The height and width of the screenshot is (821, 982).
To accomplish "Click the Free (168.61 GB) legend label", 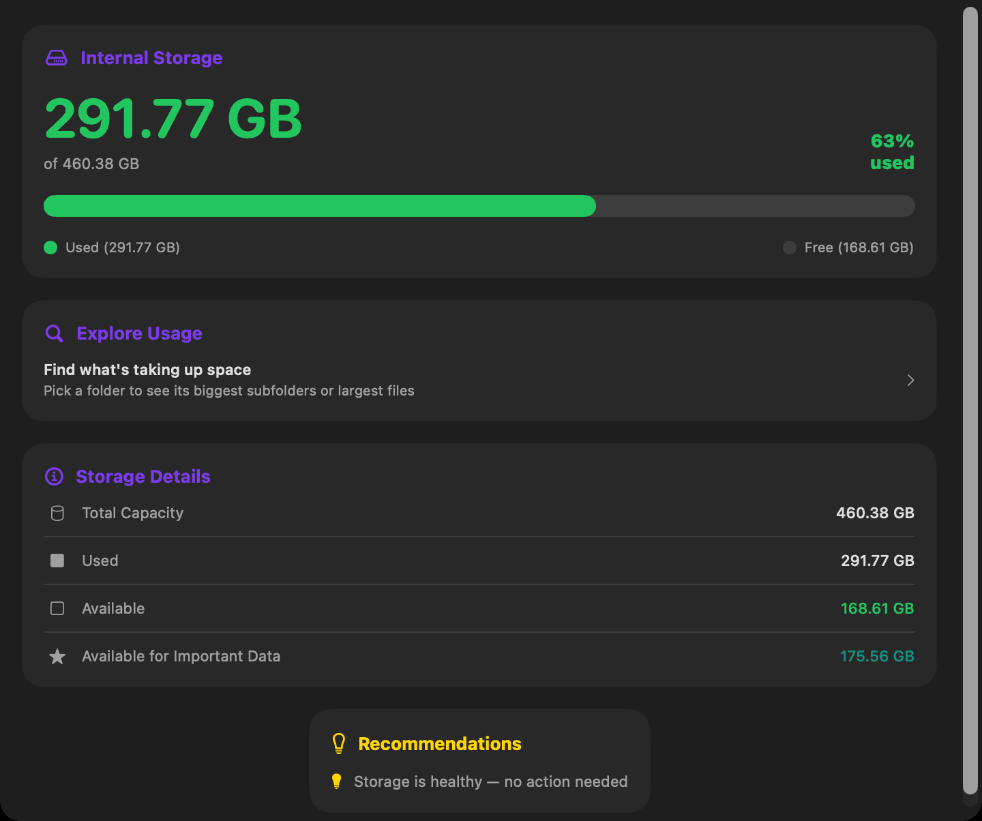I will (x=859, y=248).
